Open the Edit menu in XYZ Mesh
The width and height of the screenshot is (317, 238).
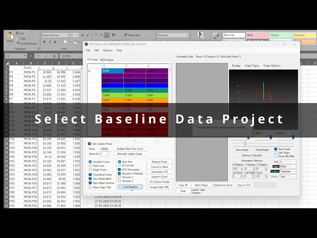click(97, 51)
